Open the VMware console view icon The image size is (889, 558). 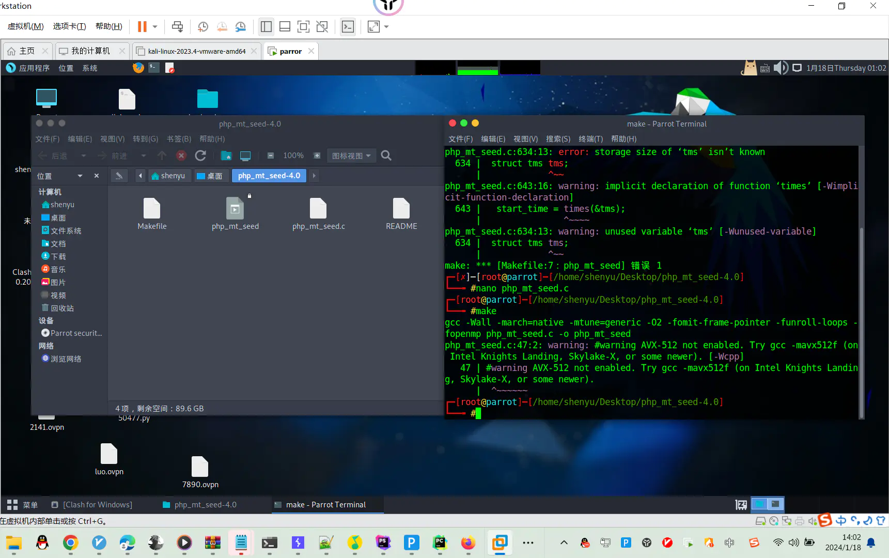pyautogui.click(x=348, y=26)
